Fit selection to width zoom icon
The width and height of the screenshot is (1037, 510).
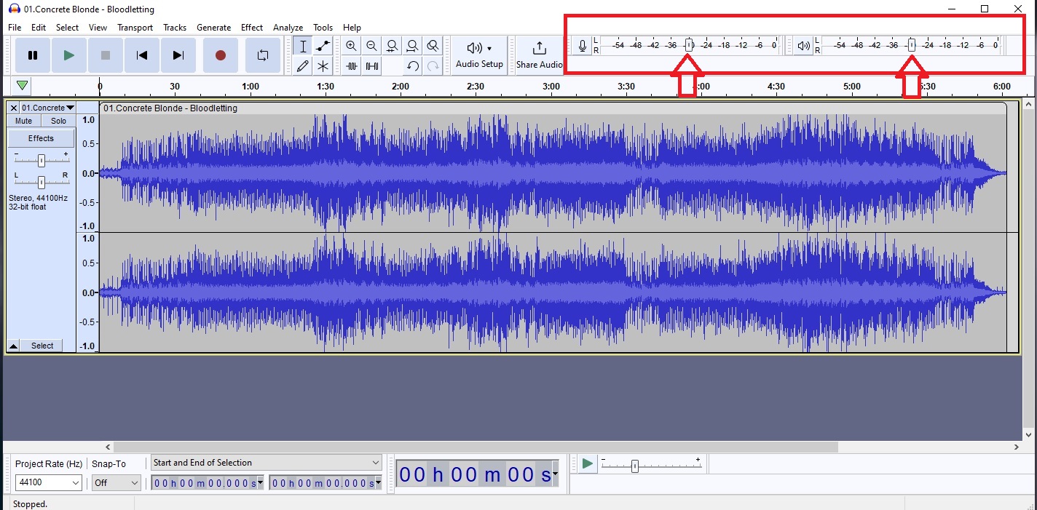point(392,46)
